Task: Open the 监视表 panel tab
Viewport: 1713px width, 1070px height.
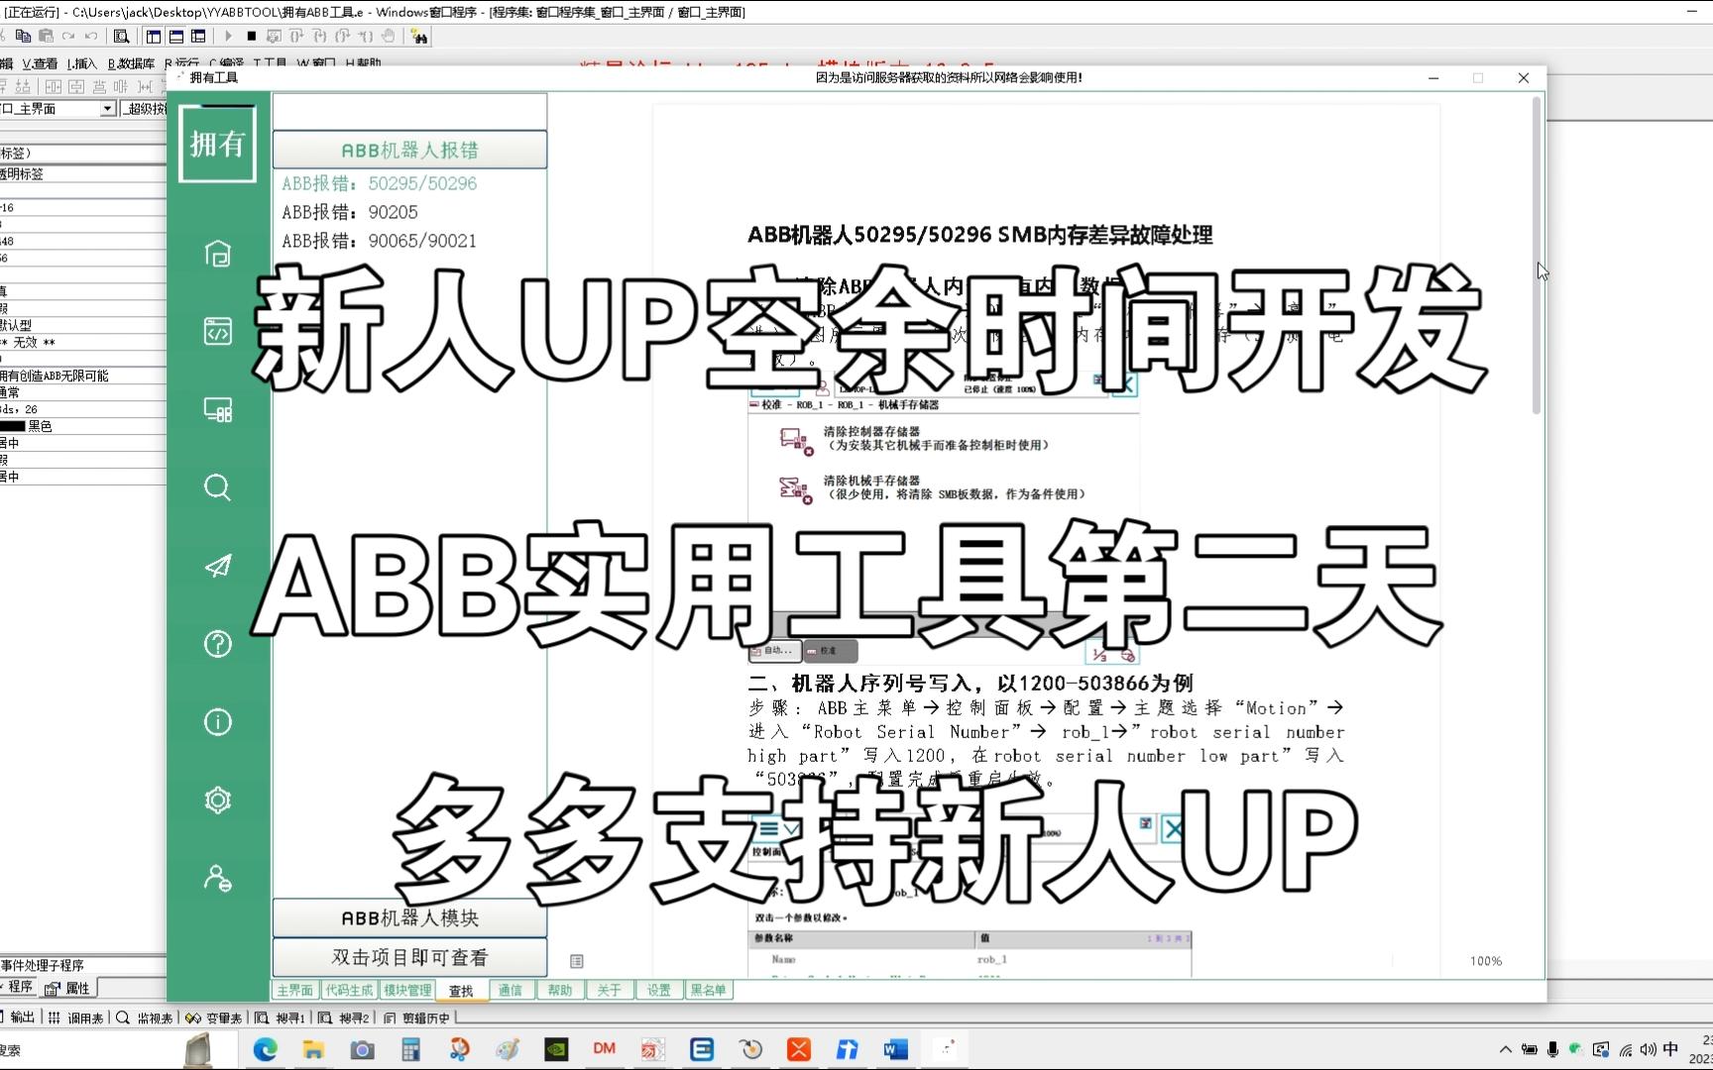Action: click(144, 1017)
